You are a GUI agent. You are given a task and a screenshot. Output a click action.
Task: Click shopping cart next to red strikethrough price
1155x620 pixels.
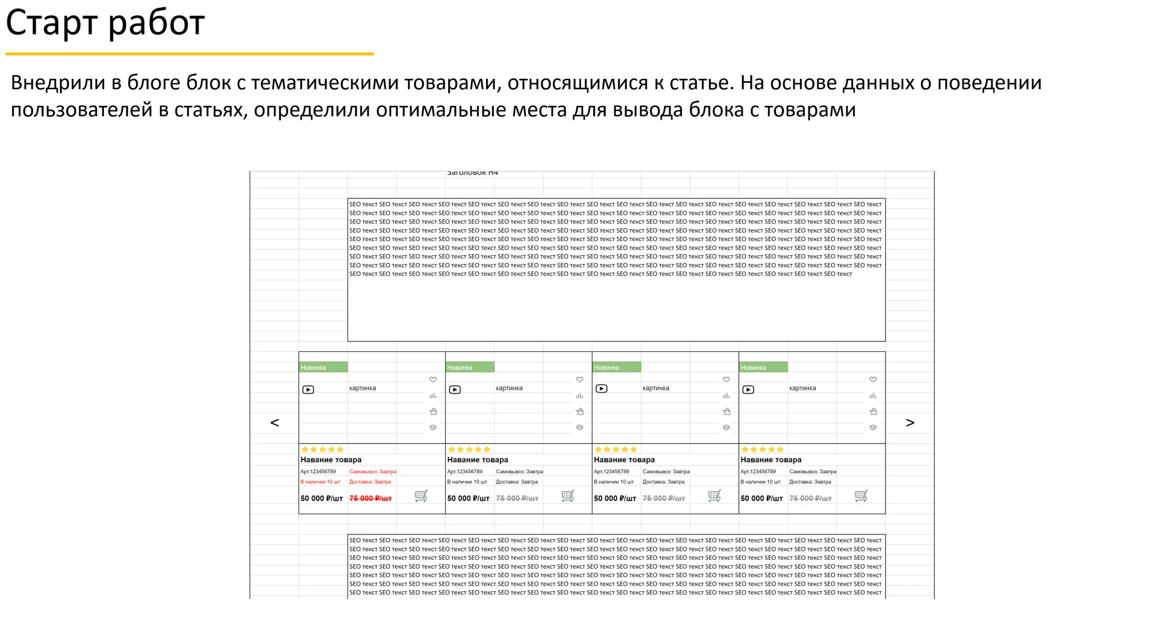[421, 496]
